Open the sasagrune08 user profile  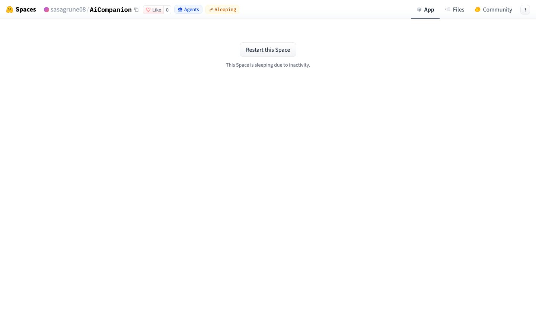point(68,10)
